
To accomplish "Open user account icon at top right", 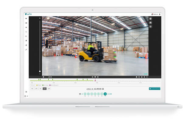I will pyautogui.click(x=160, y=14).
